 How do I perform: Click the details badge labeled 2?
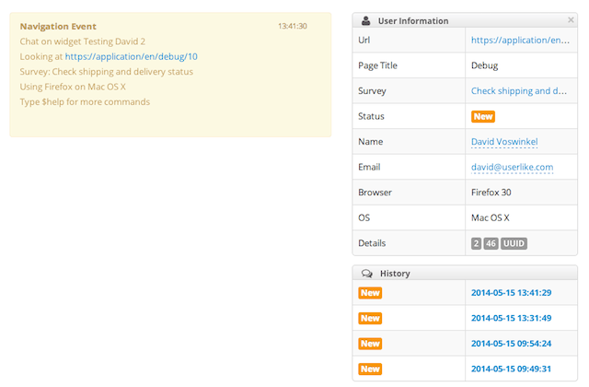476,243
